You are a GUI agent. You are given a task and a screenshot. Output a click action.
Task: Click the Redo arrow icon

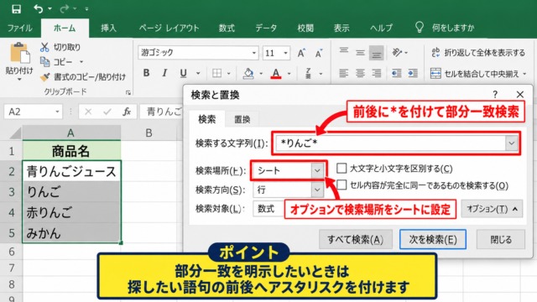64,8
